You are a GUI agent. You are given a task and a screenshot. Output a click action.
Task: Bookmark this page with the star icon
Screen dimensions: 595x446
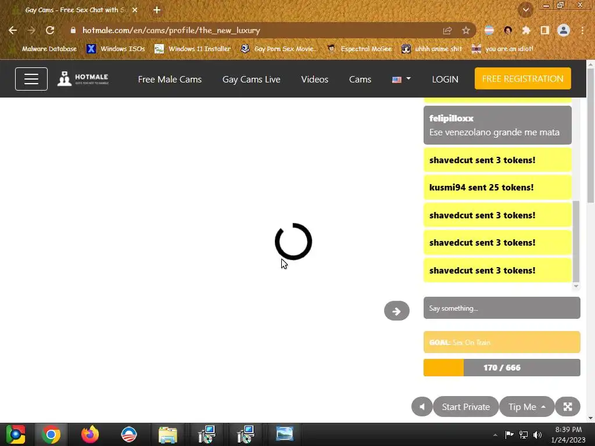pos(466,30)
